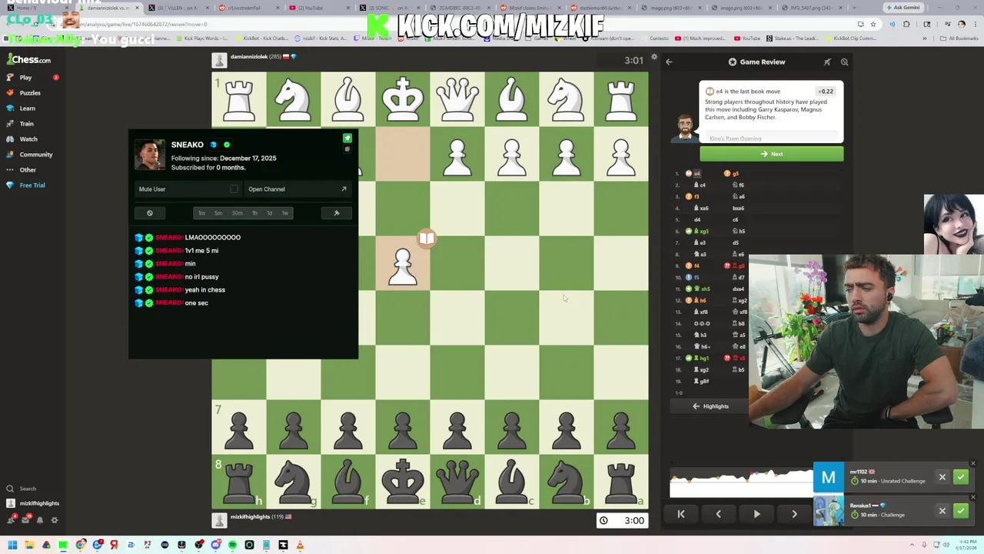Click the ban user icon button
984x554 pixels.
pos(150,213)
